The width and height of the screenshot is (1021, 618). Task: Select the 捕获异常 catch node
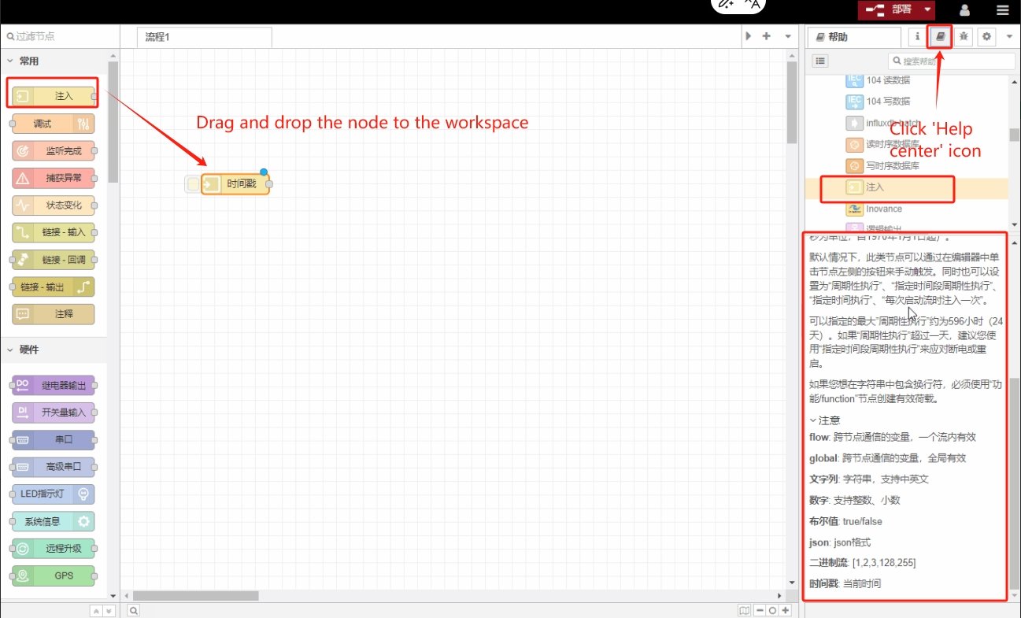click(54, 178)
